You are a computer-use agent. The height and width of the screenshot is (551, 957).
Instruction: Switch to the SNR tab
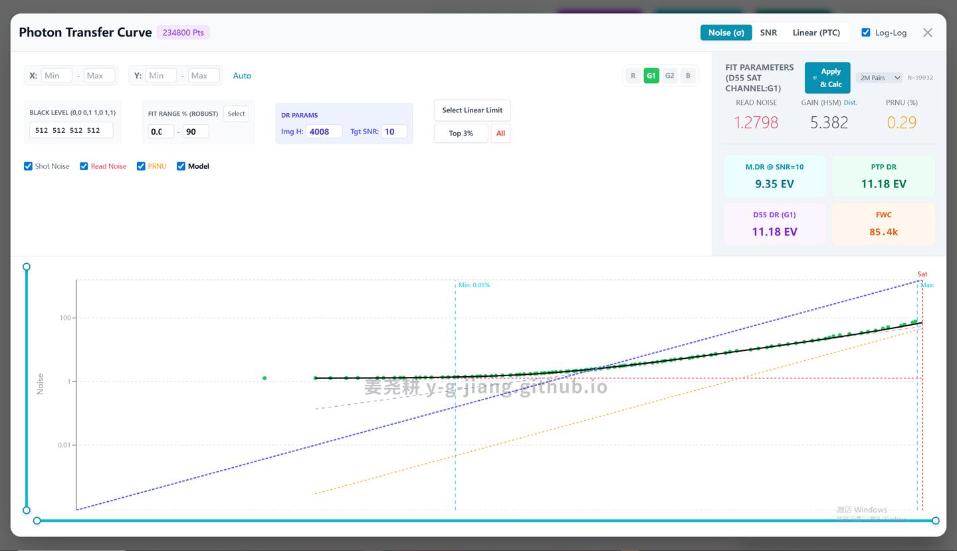tap(768, 33)
